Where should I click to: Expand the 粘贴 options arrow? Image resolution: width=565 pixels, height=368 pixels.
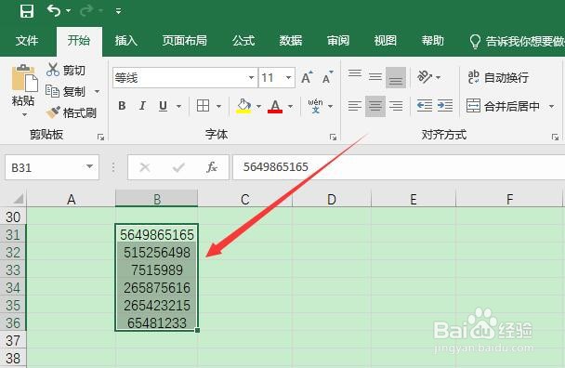coord(24,115)
